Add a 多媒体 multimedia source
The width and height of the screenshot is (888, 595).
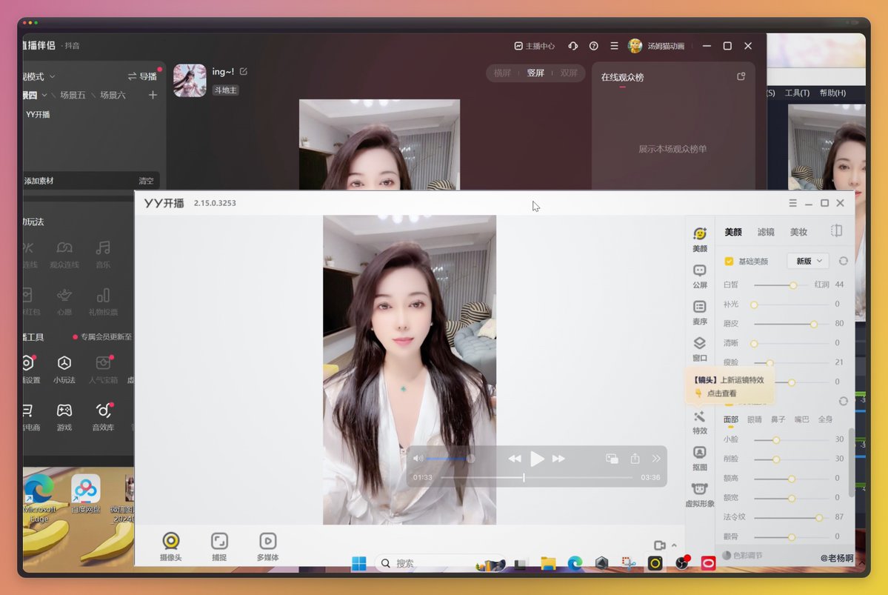pos(268,546)
